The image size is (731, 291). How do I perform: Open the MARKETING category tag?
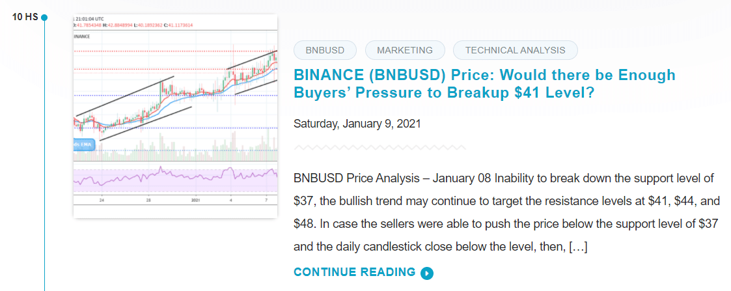405,50
